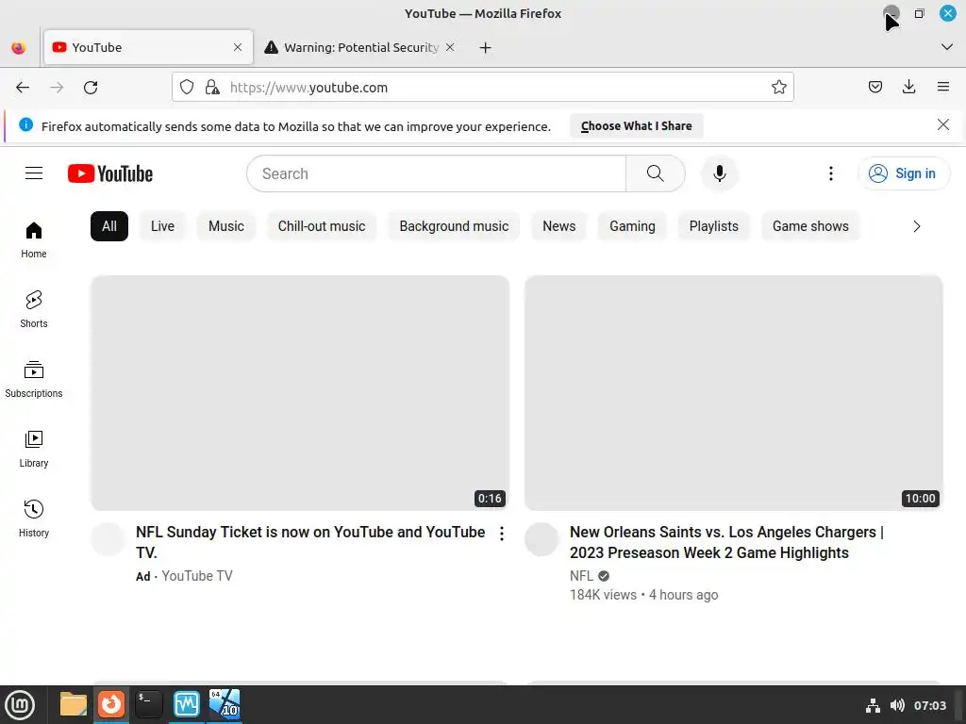Open Firefox application menu
This screenshot has height=724, width=966.
[x=942, y=88]
